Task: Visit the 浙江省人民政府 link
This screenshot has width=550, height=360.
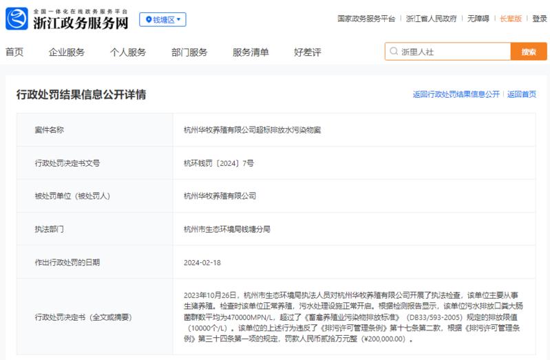Action: [432, 19]
